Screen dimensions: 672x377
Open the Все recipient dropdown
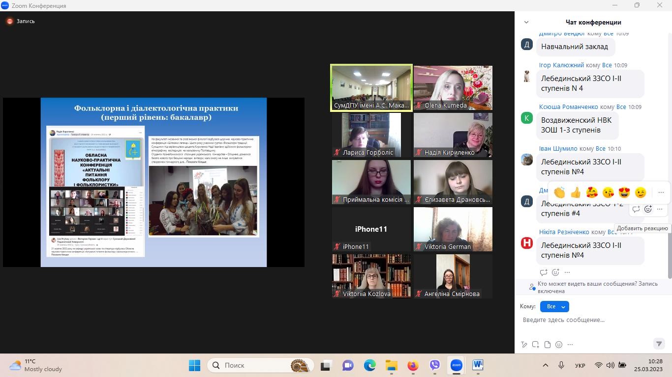coord(554,306)
